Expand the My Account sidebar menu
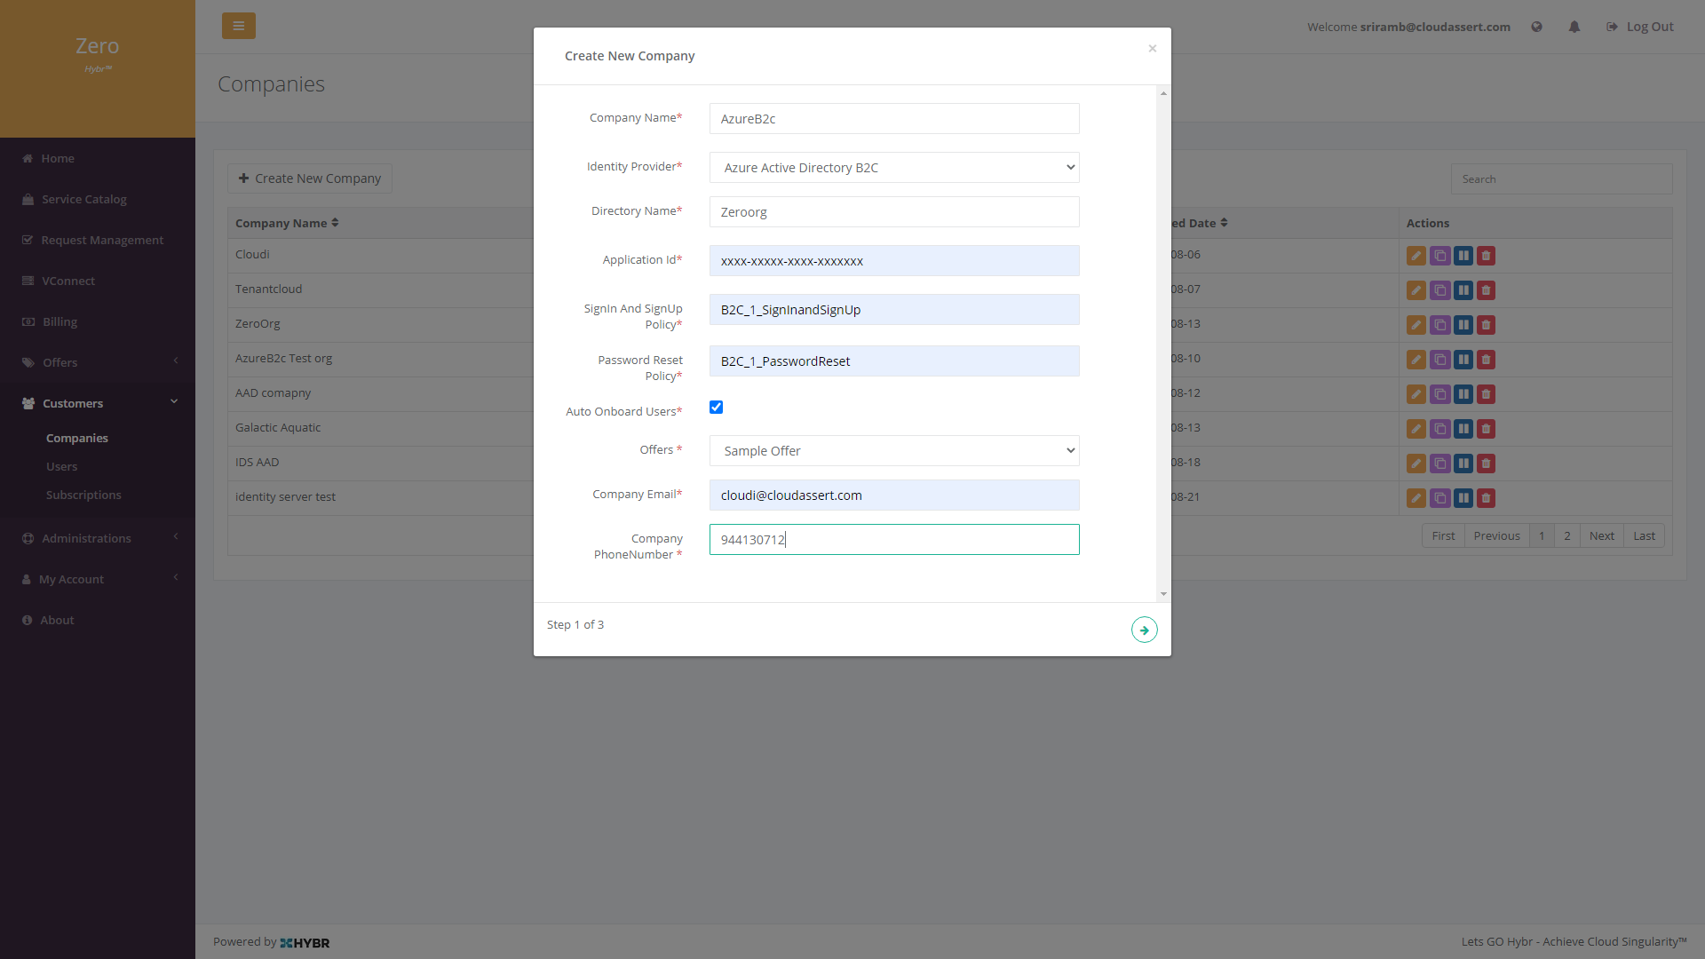Image resolution: width=1705 pixels, height=959 pixels. pyautogui.click(x=98, y=579)
